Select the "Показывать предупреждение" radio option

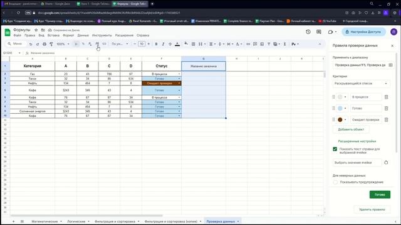click(335, 182)
